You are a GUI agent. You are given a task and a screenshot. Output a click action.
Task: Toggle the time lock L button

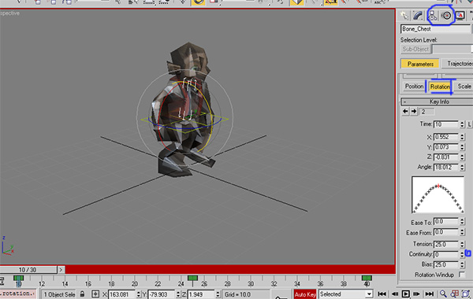point(469,124)
